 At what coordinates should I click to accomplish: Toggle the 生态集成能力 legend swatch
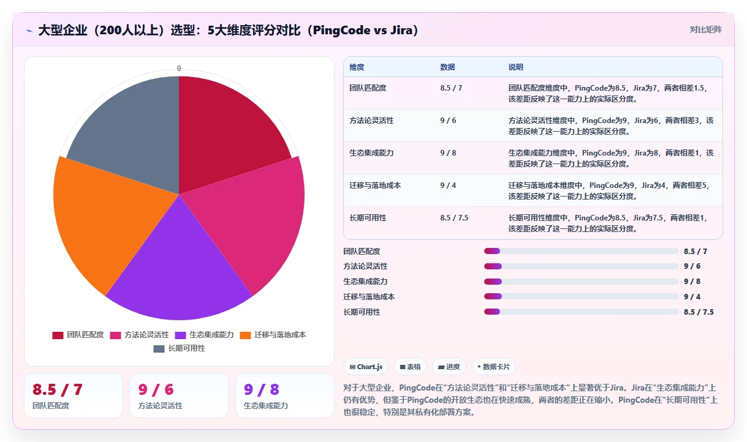(181, 335)
